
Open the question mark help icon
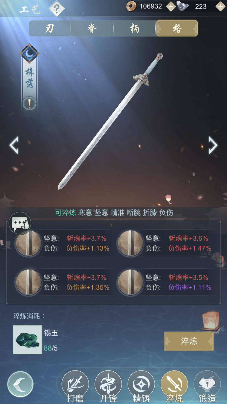pos(57,8)
